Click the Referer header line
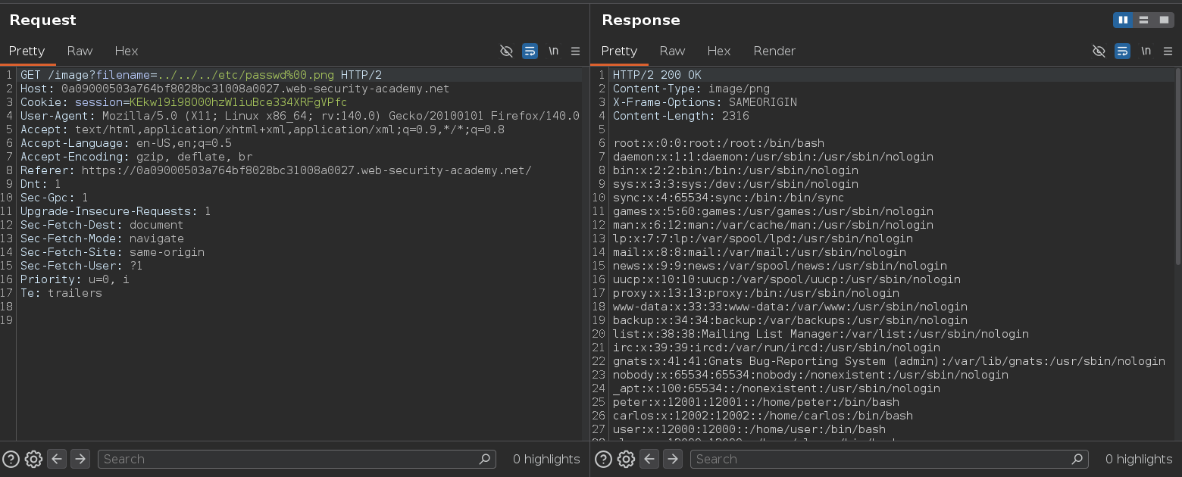The height and width of the screenshot is (477, 1182). coord(276,170)
